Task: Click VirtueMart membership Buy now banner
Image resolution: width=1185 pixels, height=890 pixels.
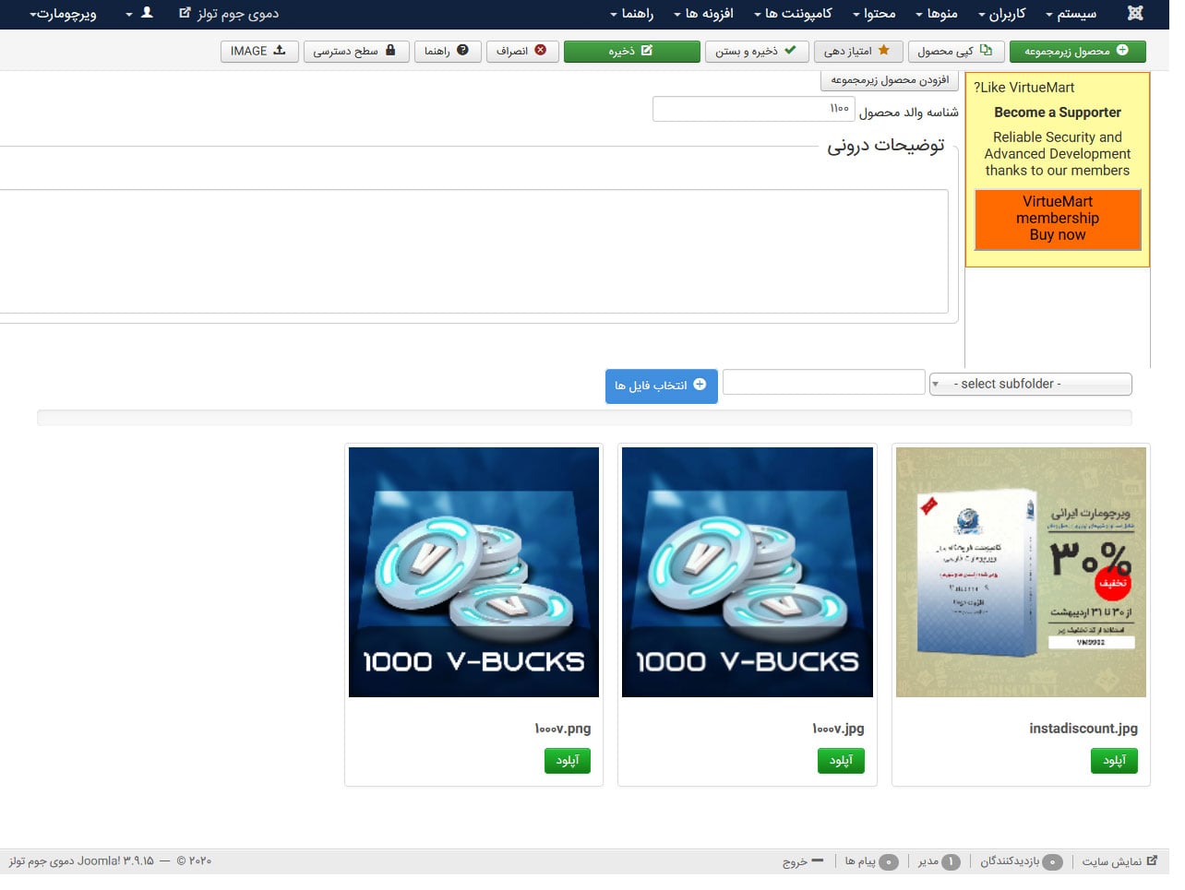Action: click(1058, 219)
